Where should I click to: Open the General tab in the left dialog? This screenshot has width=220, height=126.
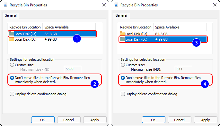11,15
